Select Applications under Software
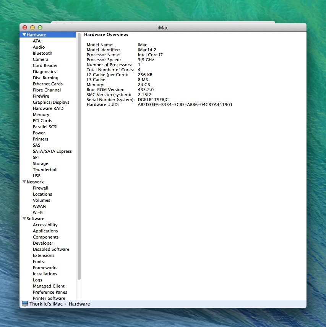Image resolution: width=326 pixels, height=327 pixels. tap(45, 231)
